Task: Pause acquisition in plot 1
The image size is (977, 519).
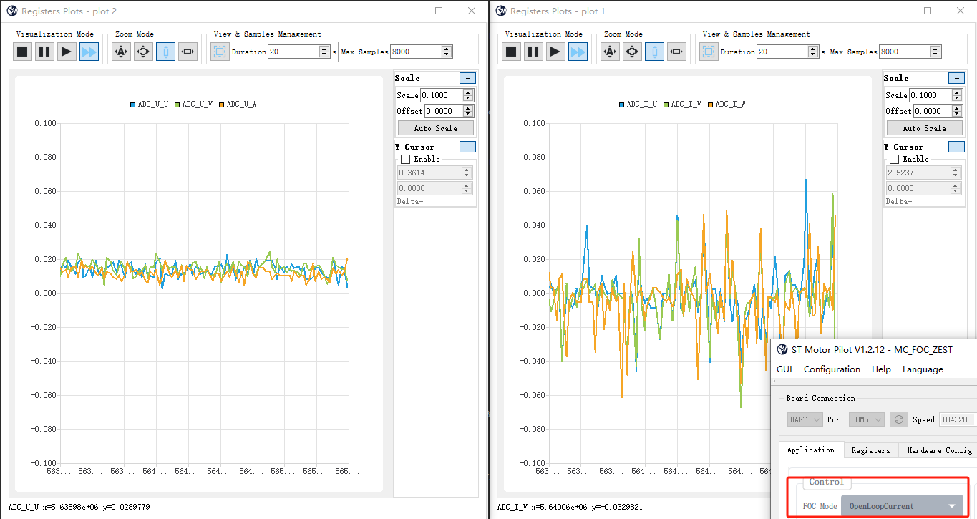Action: [x=533, y=51]
